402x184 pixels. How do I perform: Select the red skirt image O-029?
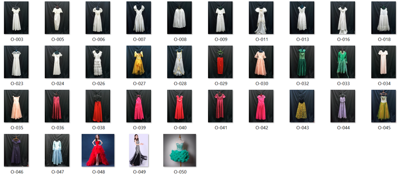click(x=220, y=62)
